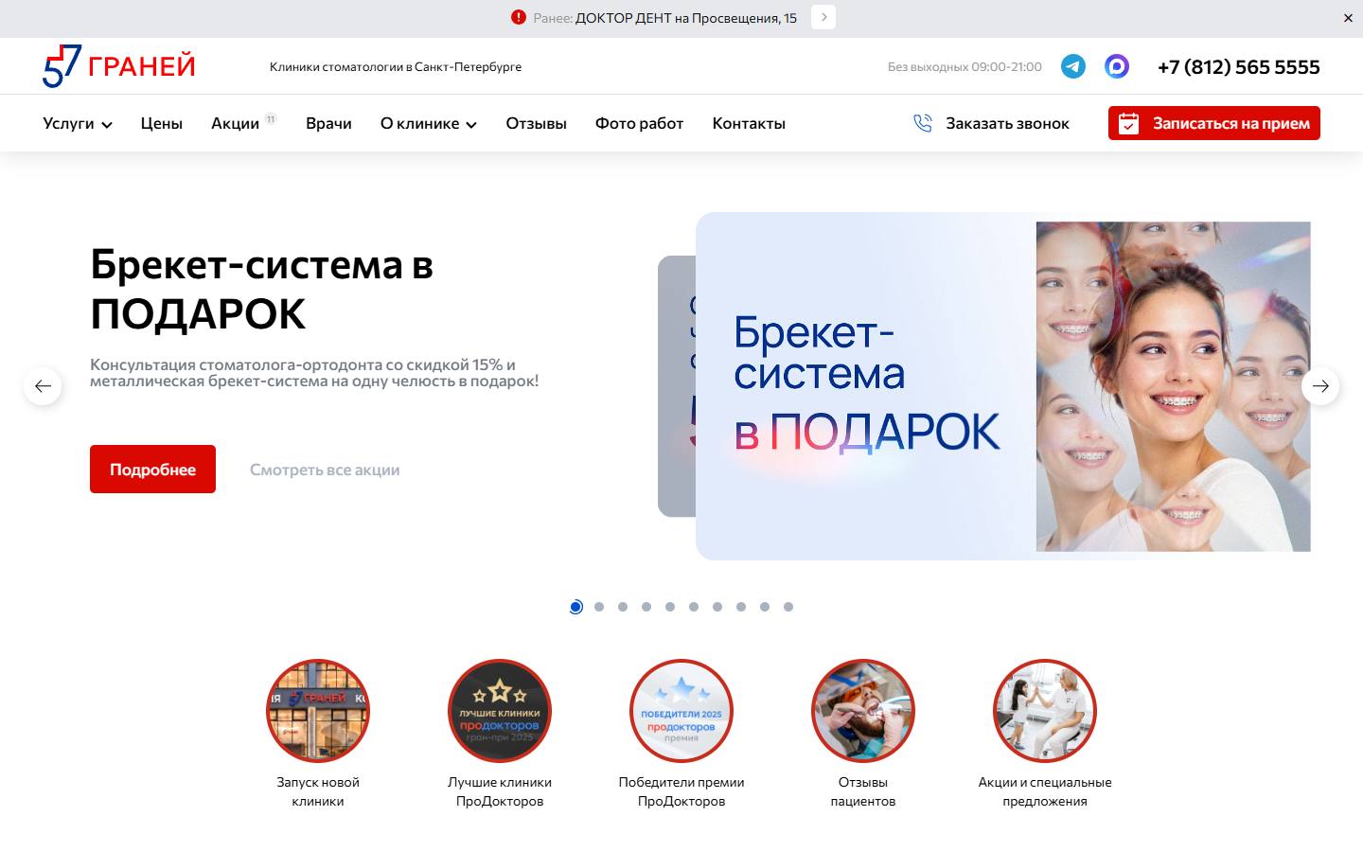
Task: Select the first active slider dot
Action: tap(575, 607)
